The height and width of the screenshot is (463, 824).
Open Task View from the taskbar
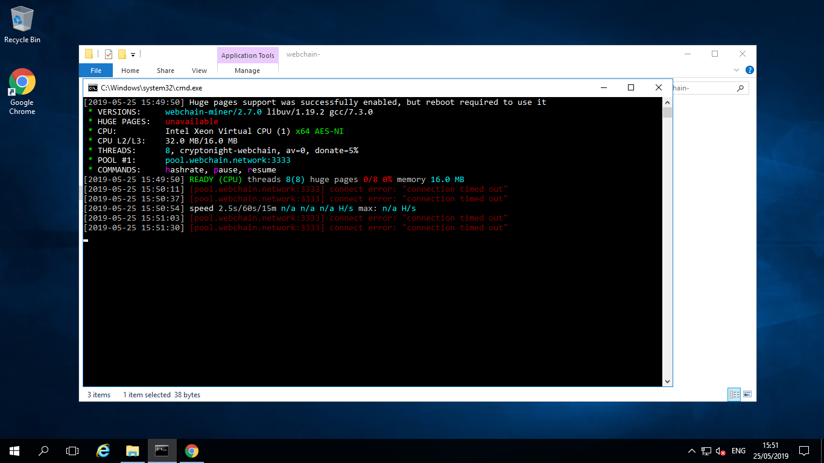click(72, 451)
